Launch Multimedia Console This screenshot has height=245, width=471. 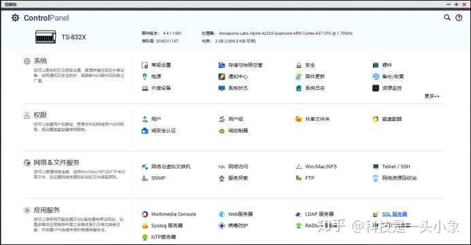(169, 214)
